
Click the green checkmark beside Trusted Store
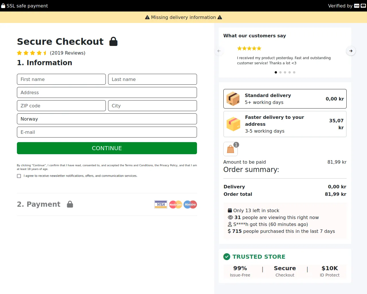pos(227,257)
